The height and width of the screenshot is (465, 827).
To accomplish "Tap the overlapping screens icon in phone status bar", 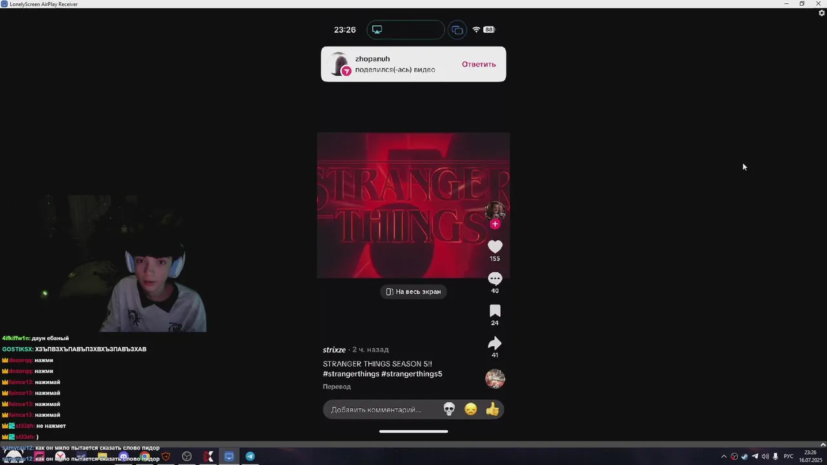I will 457,30.
